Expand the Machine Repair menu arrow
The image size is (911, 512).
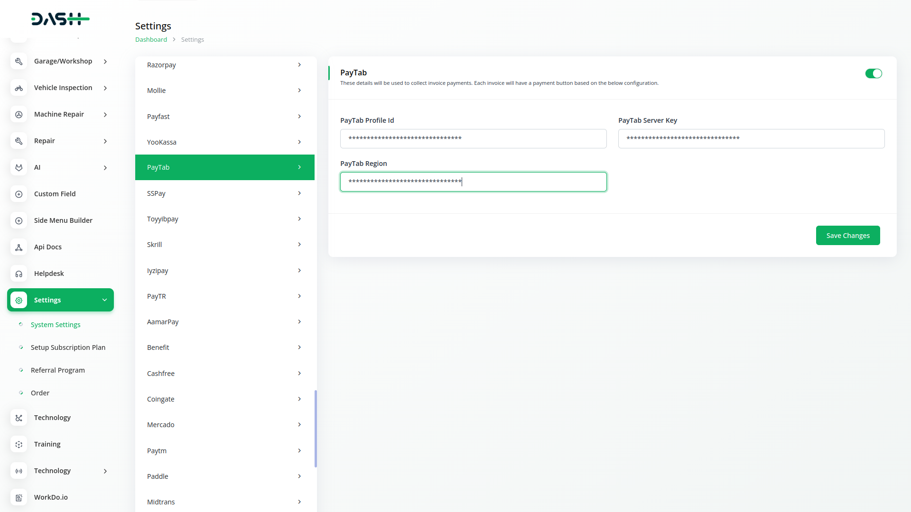[x=105, y=115]
